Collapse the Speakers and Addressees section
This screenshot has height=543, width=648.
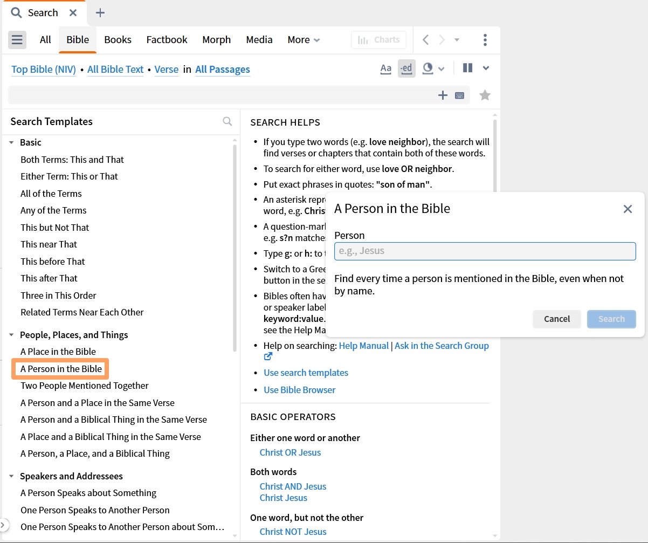coord(12,476)
